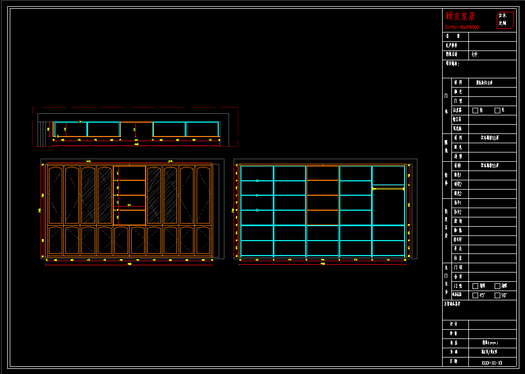Check the 有 checkbox
The image size is (525, 374).
(475, 110)
